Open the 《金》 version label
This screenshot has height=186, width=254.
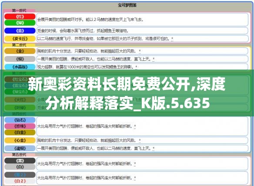pyautogui.click(x=20, y=51)
